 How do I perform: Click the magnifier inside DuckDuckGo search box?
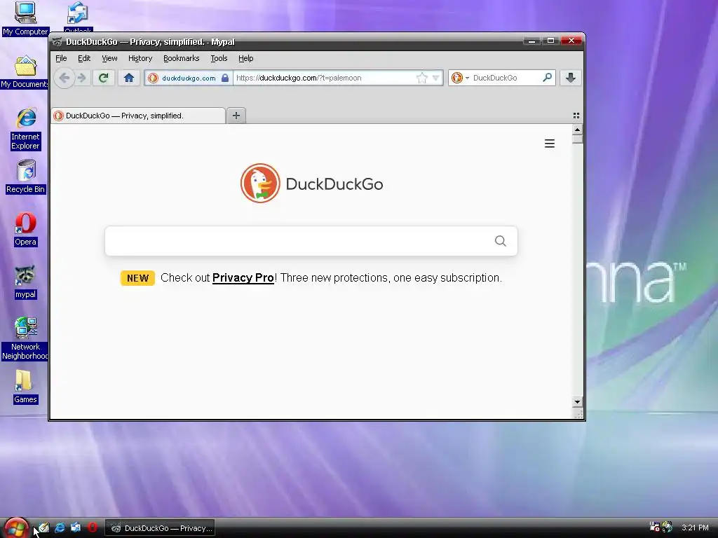pyautogui.click(x=501, y=241)
